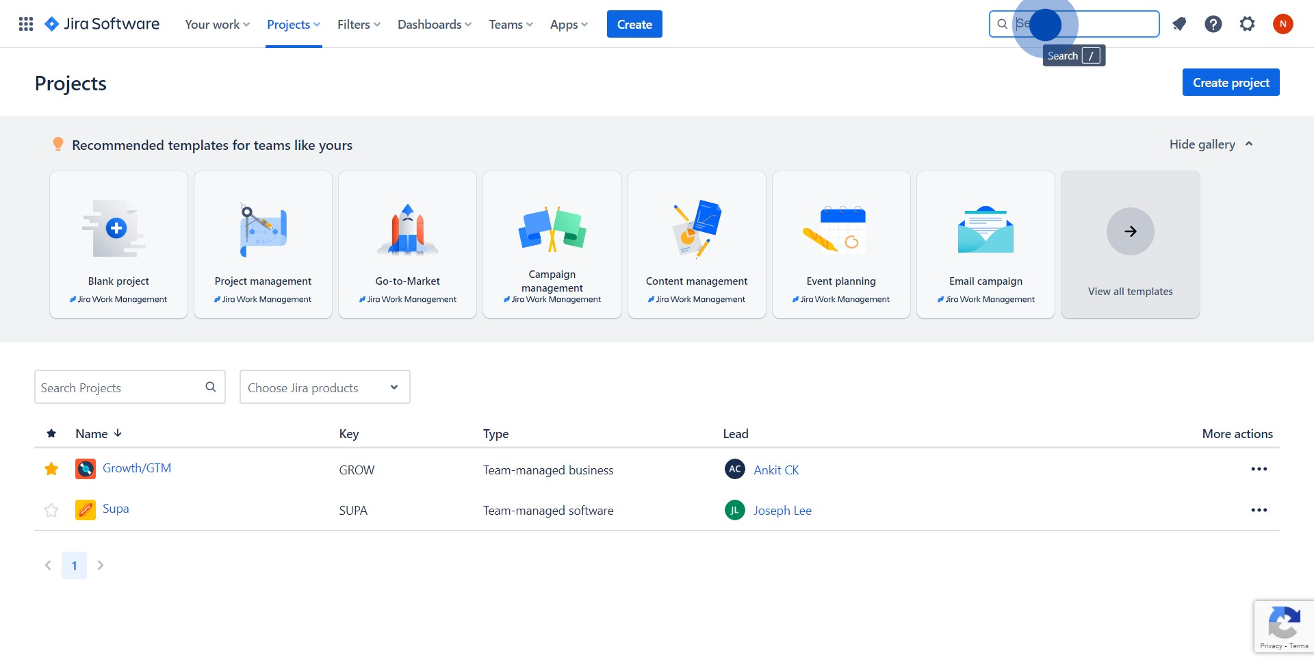Collapse the gallery with Hide gallery
Viewport: 1314px width, 664px height.
tap(1211, 144)
